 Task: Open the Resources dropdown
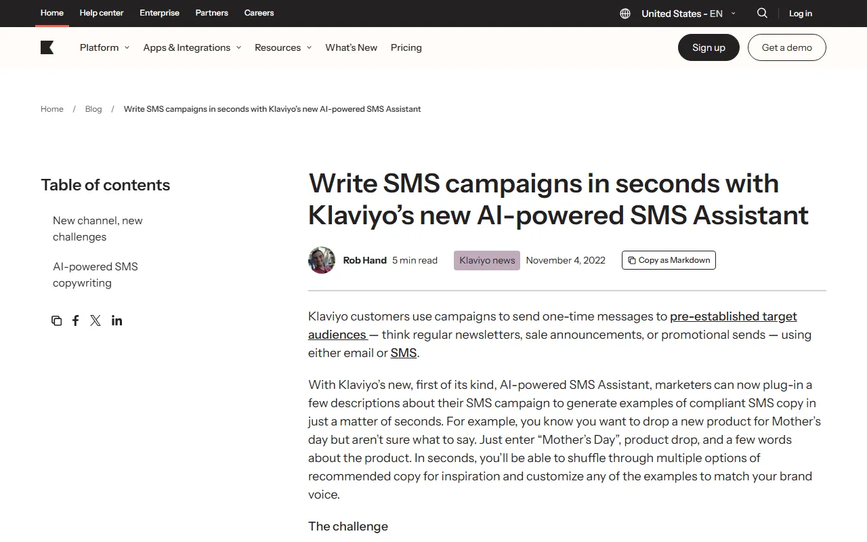(282, 47)
